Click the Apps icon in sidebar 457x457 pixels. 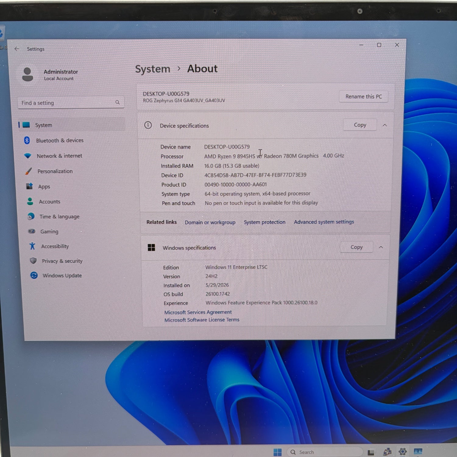[x=30, y=186]
